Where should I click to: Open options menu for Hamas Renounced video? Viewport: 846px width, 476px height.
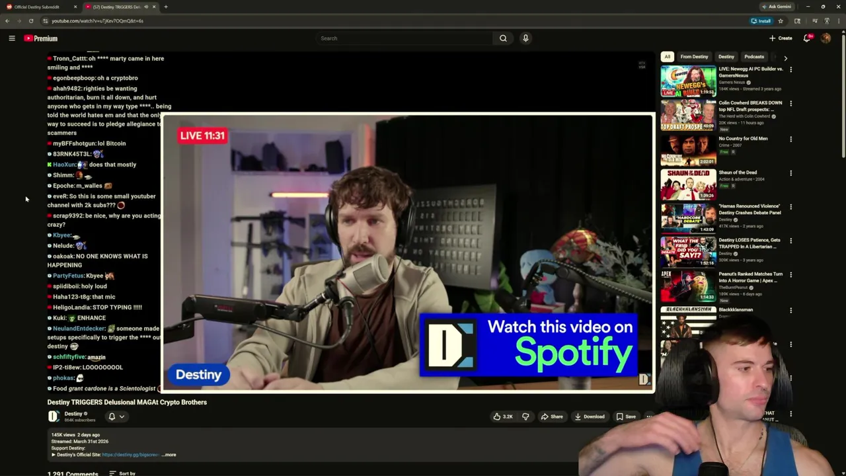[790, 207]
